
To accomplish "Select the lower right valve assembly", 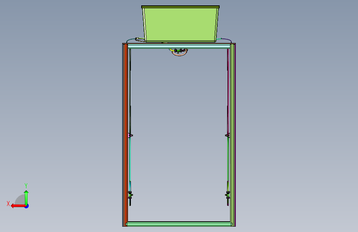I will point(228,195).
